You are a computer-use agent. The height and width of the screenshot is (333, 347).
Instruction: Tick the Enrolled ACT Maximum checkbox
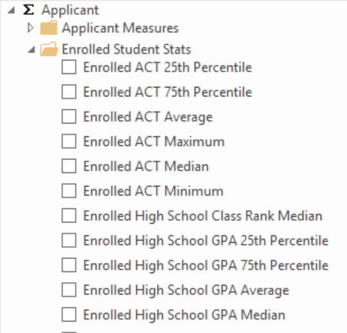(69, 141)
